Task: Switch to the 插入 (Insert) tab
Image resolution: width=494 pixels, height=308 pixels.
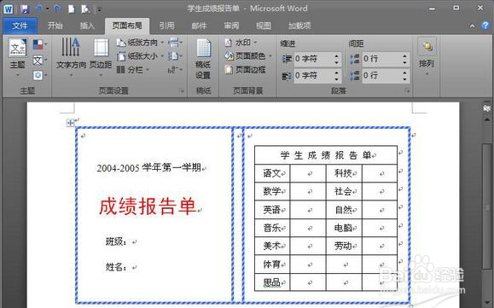Action: [87, 26]
